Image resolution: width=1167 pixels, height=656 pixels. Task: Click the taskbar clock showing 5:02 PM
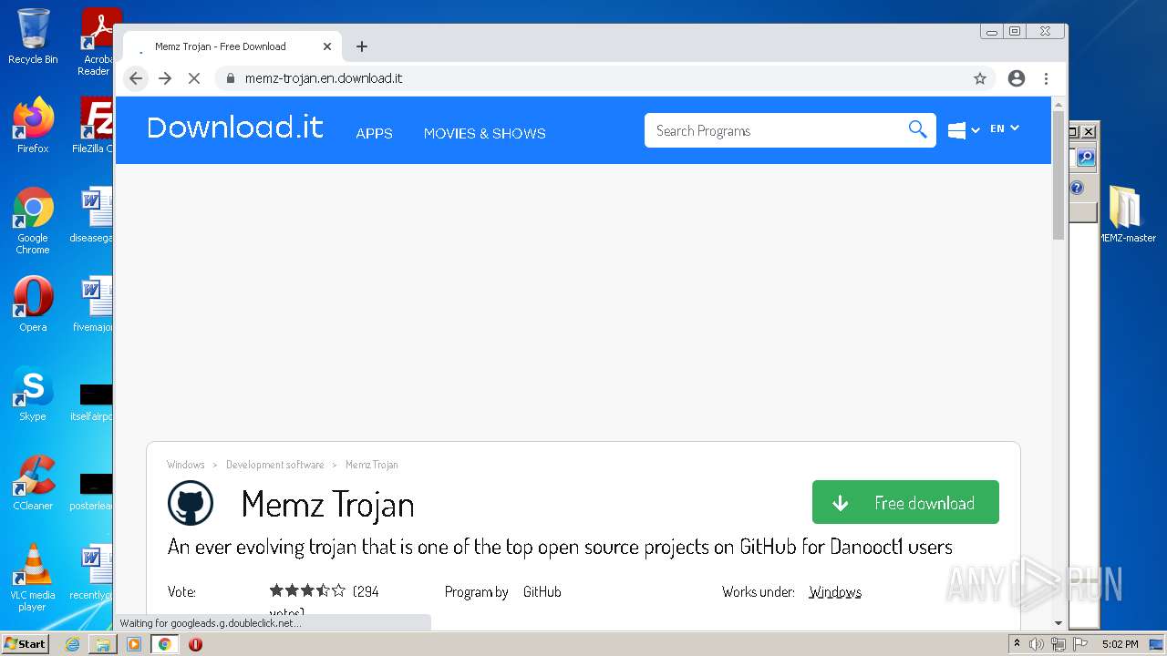click(x=1120, y=644)
